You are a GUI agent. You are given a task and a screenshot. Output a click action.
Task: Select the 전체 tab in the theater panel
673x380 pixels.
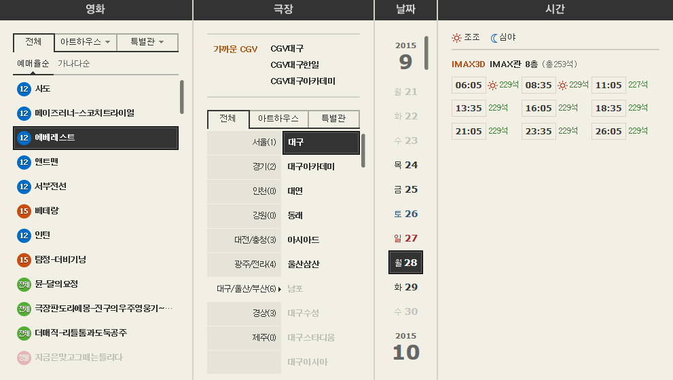coord(228,119)
